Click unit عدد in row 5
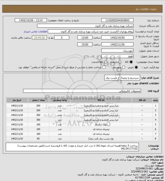Viewport: 165px width, 181px height. pyautogui.click(x=60, y=125)
